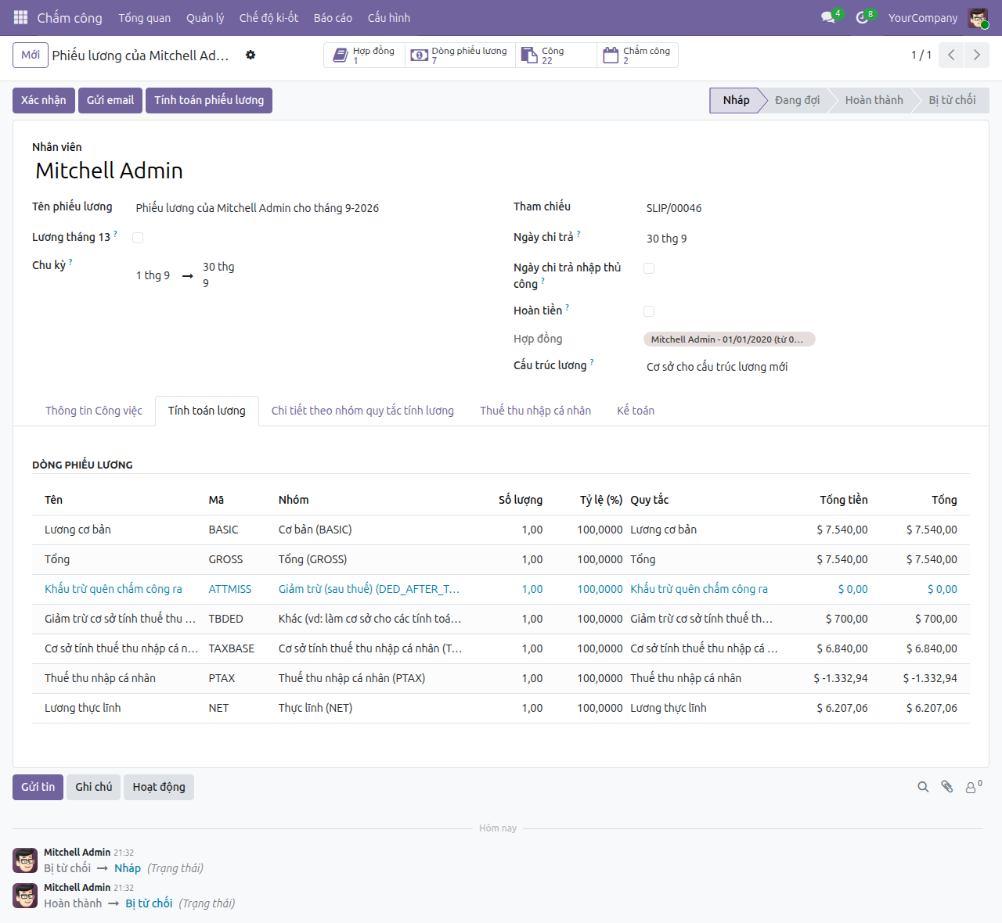Tick the Hoàn tiền checkbox
Image resolution: width=1002 pixels, height=923 pixels.
pyautogui.click(x=649, y=311)
